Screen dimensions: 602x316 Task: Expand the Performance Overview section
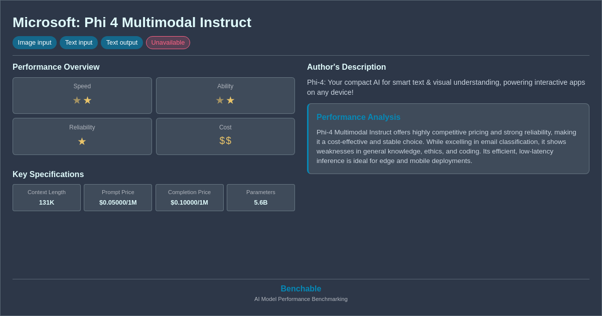56,67
